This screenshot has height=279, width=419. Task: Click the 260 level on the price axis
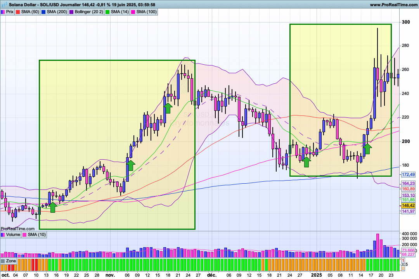(x=406, y=70)
